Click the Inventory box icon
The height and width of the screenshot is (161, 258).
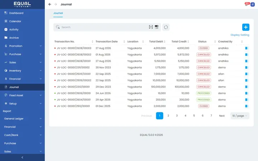[x=6, y=70]
